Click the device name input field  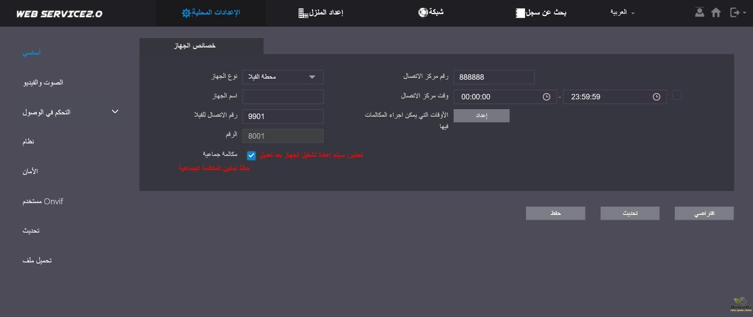click(283, 97)
